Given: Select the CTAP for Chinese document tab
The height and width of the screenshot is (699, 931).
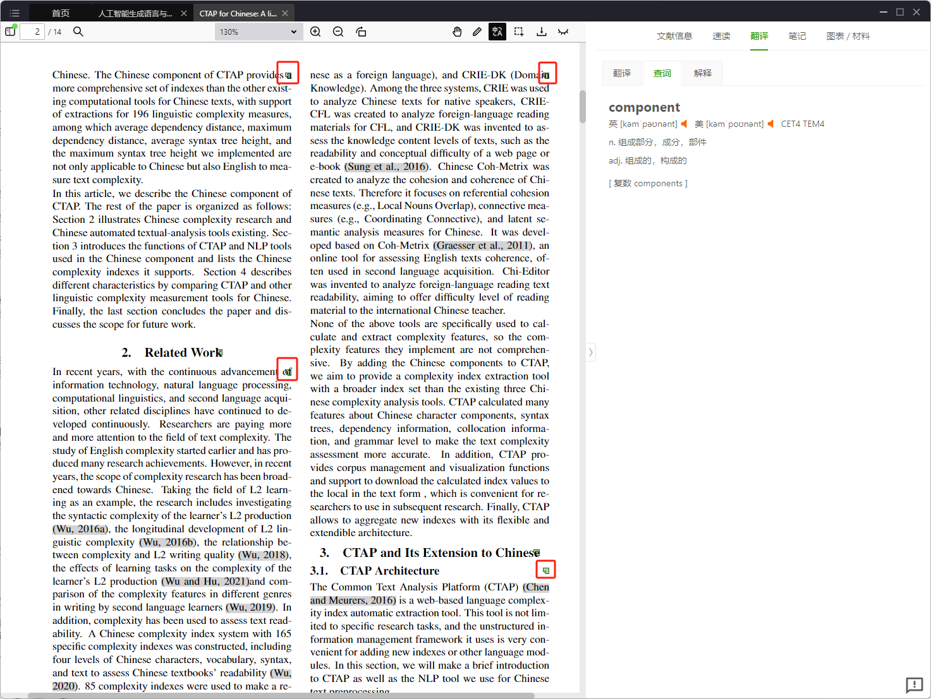Looking at the screenshot, I should (238, 13).
